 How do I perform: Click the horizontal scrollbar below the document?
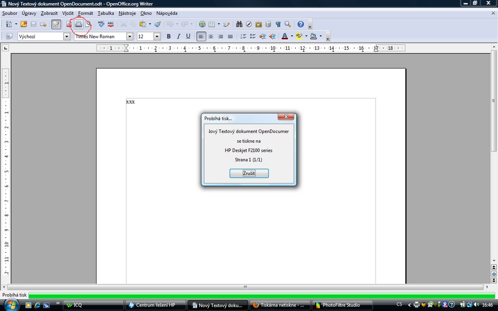245,287
